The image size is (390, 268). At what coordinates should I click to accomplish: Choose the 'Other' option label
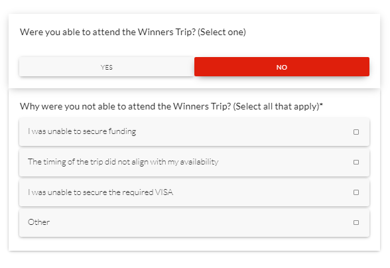point(38,222)
